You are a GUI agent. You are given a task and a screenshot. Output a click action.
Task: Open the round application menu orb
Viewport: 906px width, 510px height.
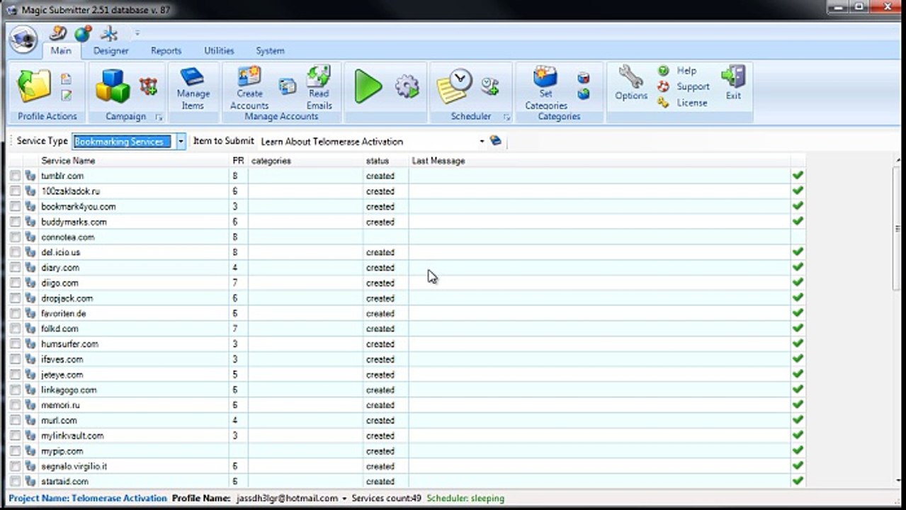[x=23, y=40]
